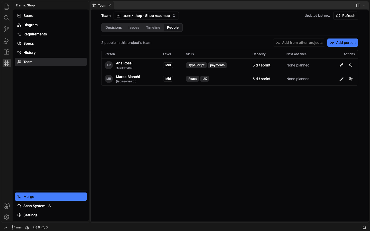Open errors and warnings count in status bar
The height and width of the screenshot is (231, 370).
40,227
